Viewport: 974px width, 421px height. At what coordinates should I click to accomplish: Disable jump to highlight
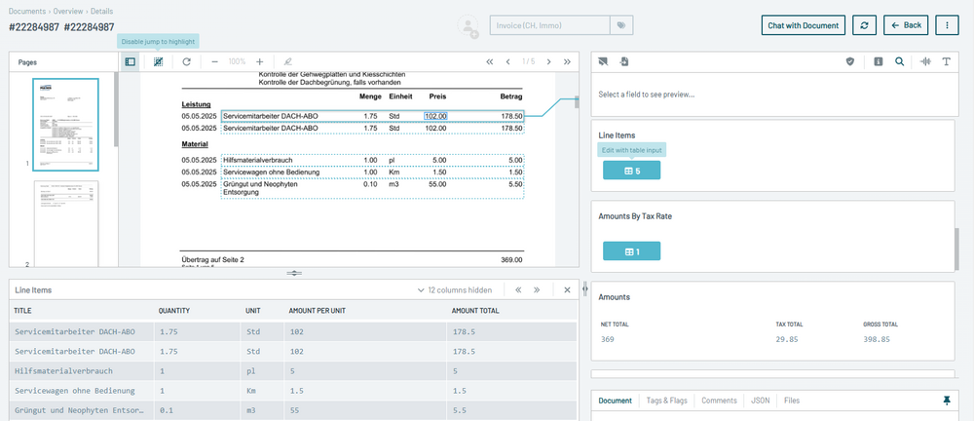pos(158,61)
